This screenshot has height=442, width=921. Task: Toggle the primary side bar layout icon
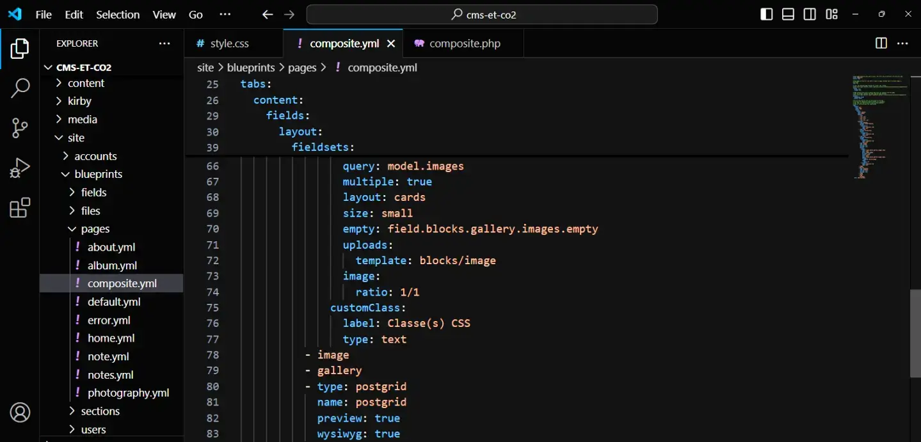click(x=767, y=14)
